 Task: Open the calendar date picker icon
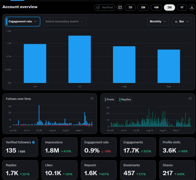pos(120,7)
